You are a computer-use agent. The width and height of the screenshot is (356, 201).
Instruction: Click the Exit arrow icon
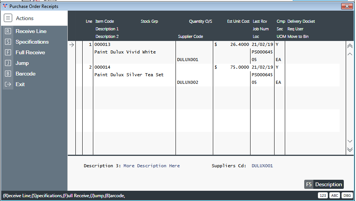(x=8, y=84)
